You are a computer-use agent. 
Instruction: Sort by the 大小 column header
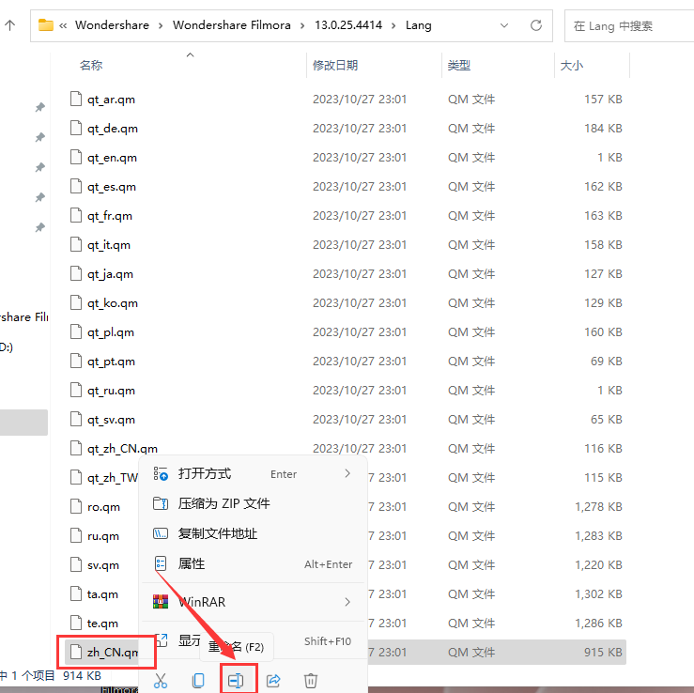click(571, 66)
